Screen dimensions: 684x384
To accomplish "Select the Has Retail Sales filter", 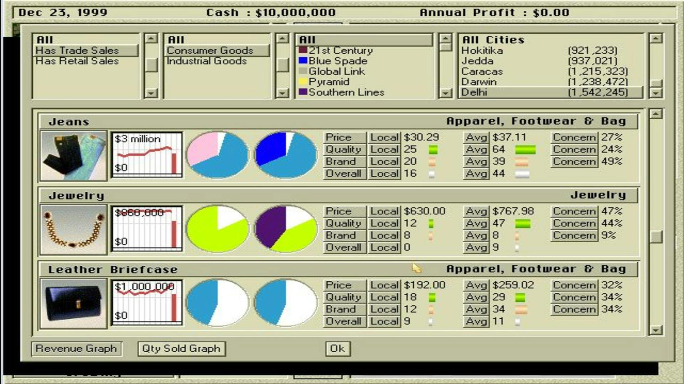I will [x=77, y=61].
